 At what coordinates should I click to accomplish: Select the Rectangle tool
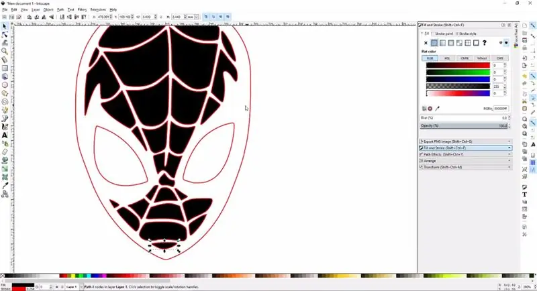[x=5, y=68]
